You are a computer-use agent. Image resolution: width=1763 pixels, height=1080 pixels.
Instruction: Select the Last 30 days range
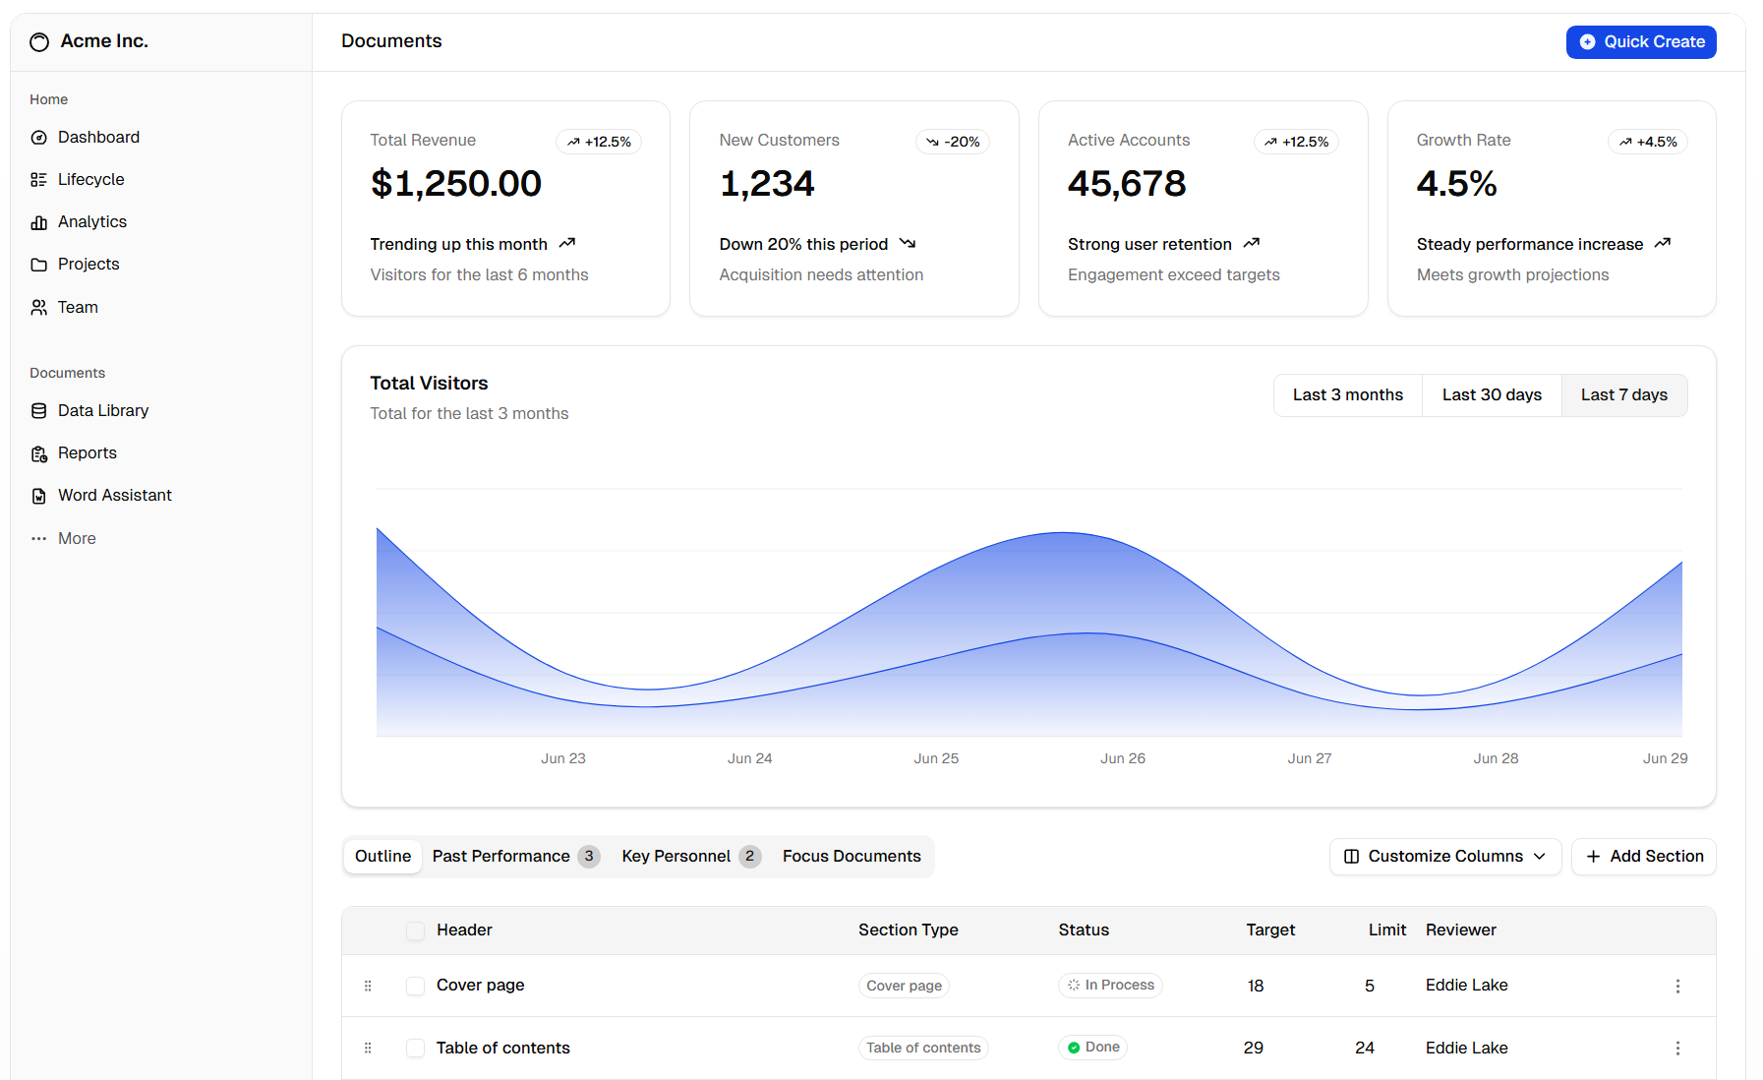(x=1491, y=394)
